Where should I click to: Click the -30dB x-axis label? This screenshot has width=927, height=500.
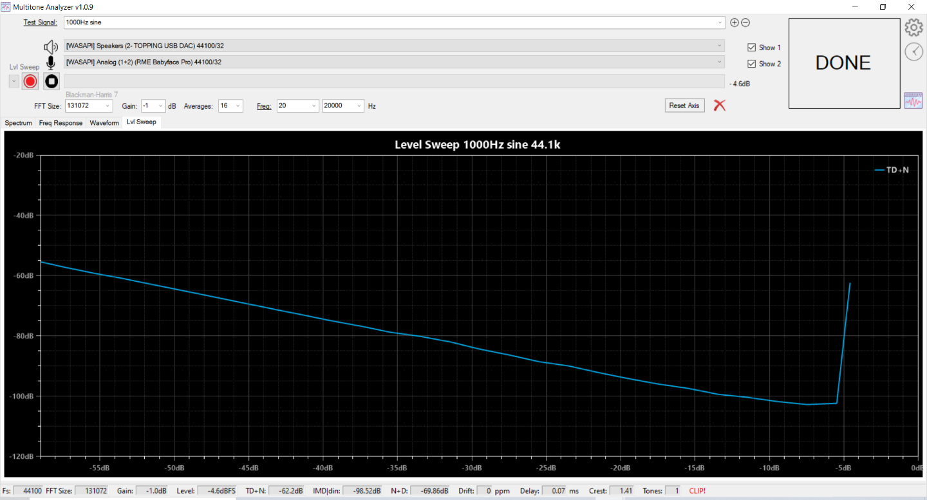click(x=471, y=468)
